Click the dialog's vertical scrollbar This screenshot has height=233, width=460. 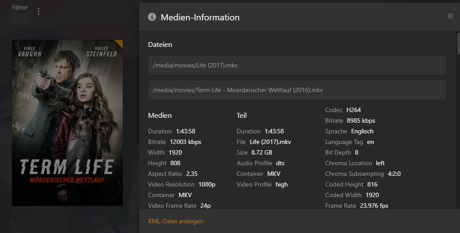click(459, 44)
